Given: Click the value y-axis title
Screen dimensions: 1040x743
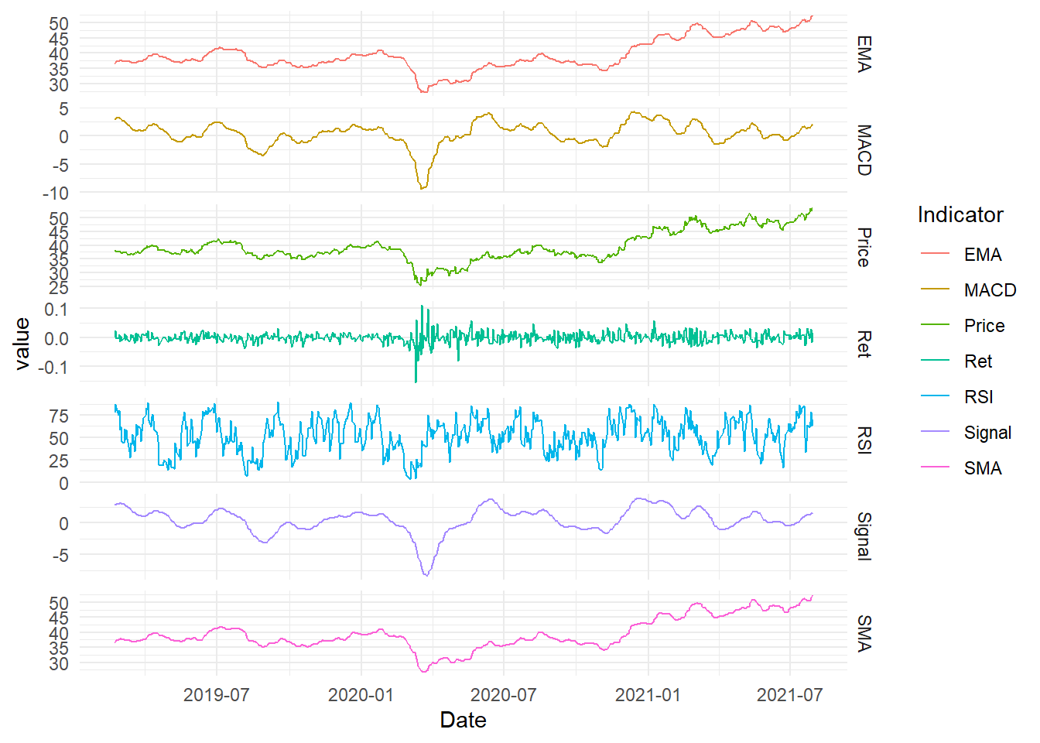Looking at the screenshot, I should 22,344.
